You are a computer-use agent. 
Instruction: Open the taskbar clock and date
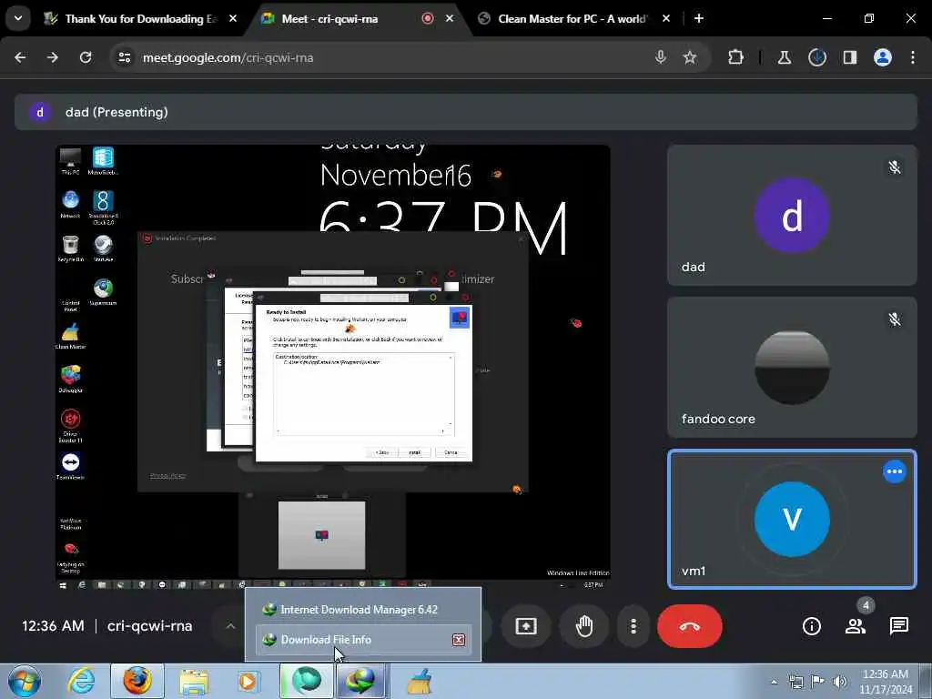tap(885, 682)
